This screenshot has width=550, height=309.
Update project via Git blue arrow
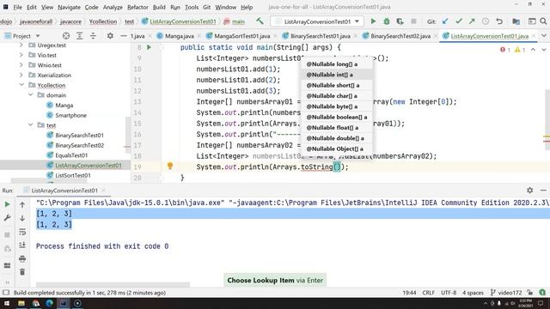point(445,21)
